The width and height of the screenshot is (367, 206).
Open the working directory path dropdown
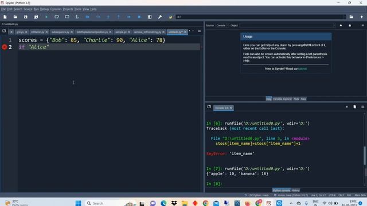click(344, 17)
